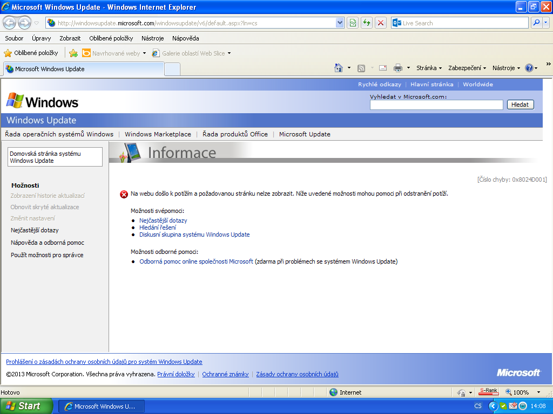Open the Nápověda menu

click(x=186, y=38)
